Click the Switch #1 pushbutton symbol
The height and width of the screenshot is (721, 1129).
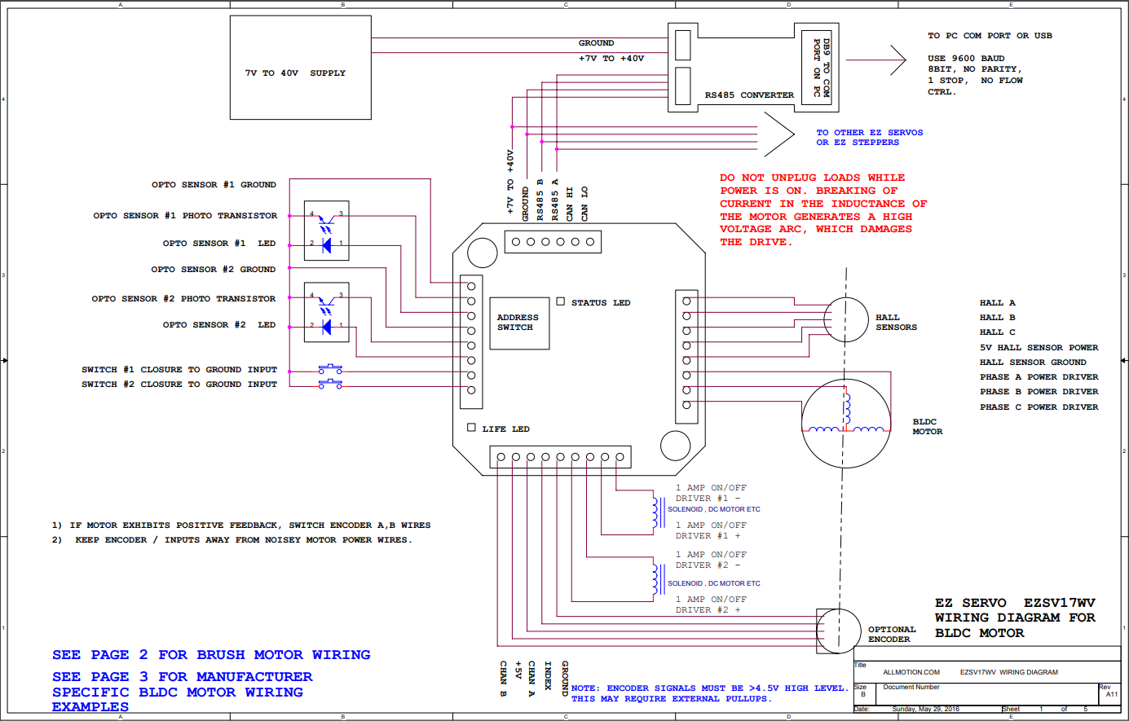click(x=330, y=370)
